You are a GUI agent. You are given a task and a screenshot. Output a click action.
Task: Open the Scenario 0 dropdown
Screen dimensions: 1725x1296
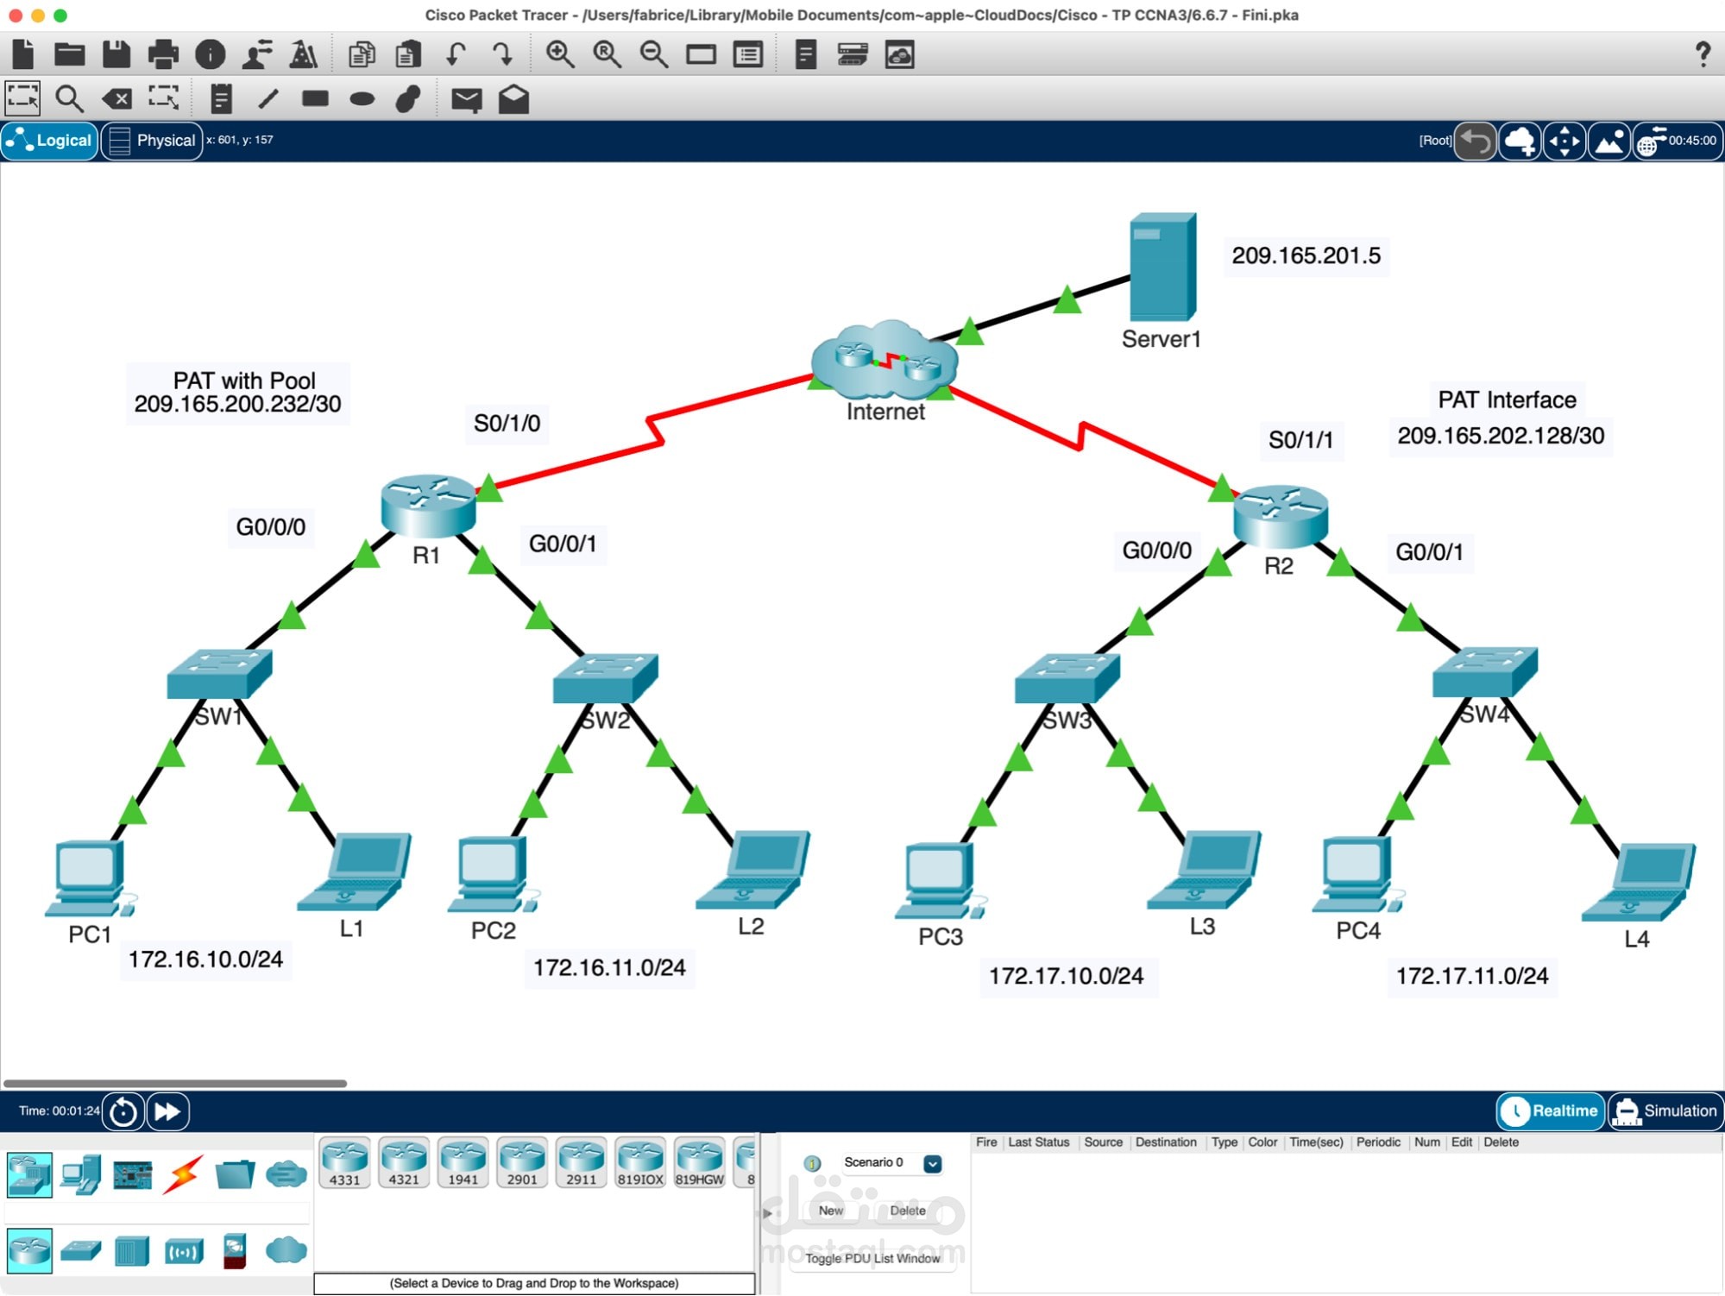pyautogui.click(x=932, y=1163)
